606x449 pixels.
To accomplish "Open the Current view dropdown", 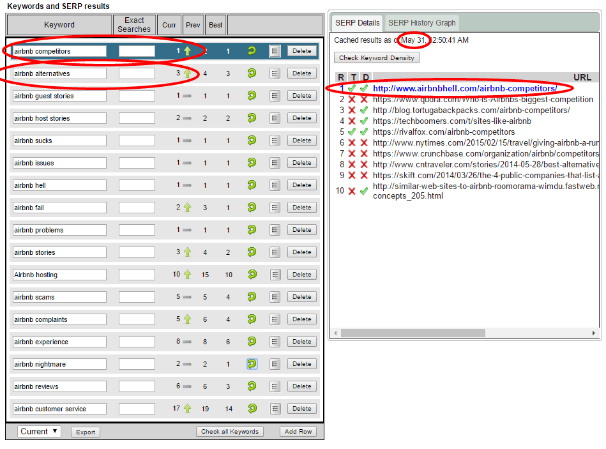I will [39, 432].
